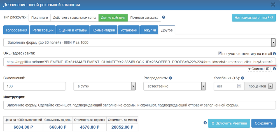The image size is (280, 134).
Task: Toggle получать статистику на e-mail checkbox
Action: [220, 54]
